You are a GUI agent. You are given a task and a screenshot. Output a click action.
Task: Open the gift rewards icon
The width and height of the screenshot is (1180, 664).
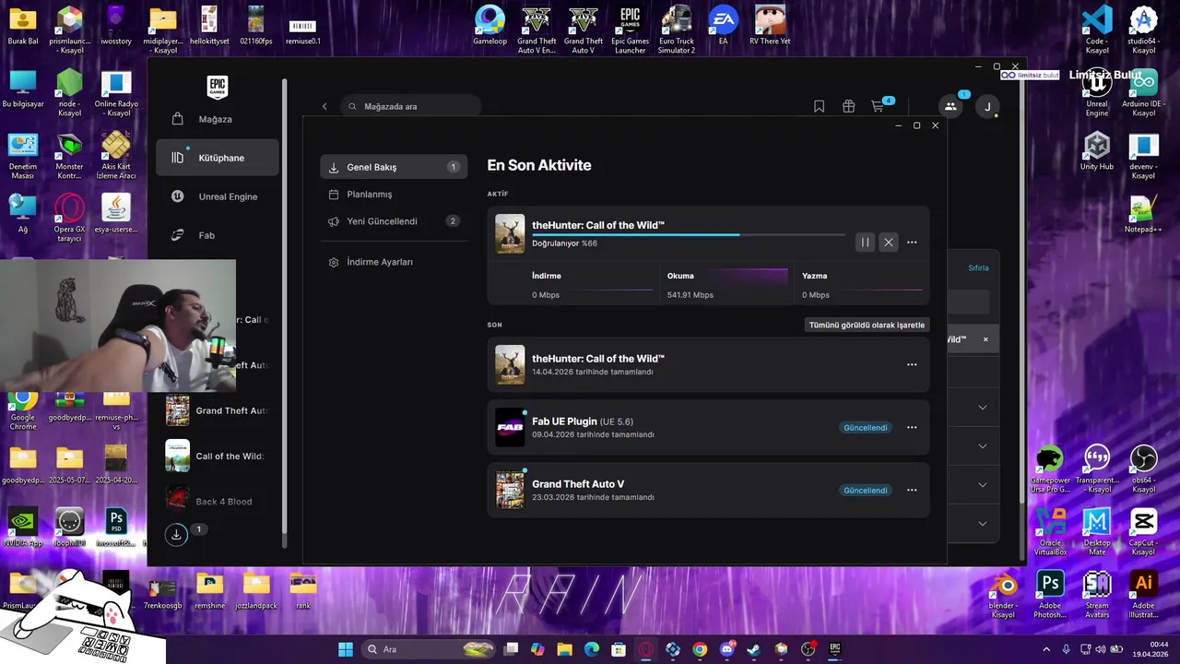click(x=848, y=106)
